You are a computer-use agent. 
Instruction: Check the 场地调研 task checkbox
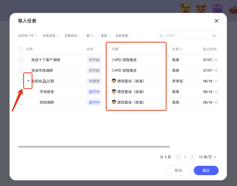tap(21, 102)
